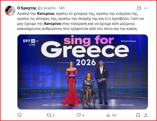This screenshot has height=121, width=157.
Task: Bookmark this tweet
Action: (x=138, y=115)
